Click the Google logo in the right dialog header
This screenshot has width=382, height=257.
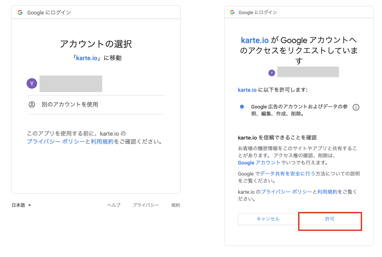pos(232,12)
